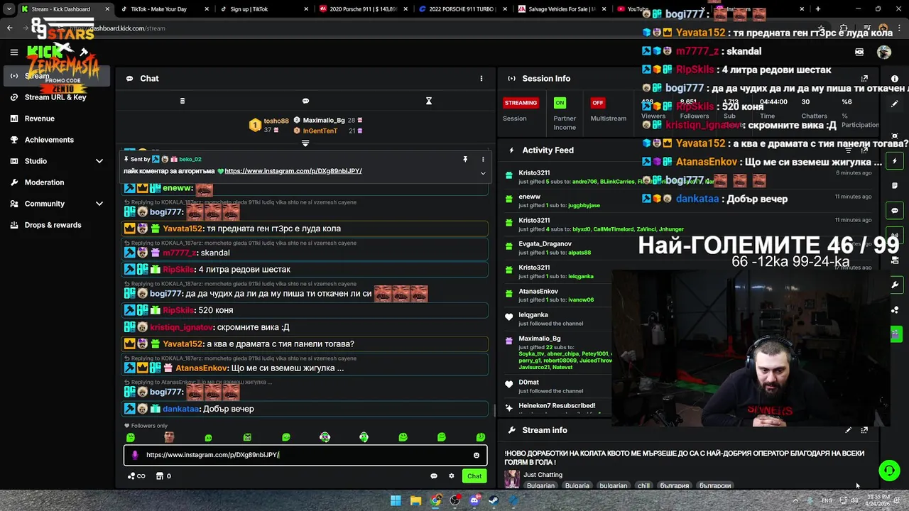Image resolution: width=909 pixels, height=511 pixels.
Task: Insert the face photo emote
Action: click(x=169, y=437)
